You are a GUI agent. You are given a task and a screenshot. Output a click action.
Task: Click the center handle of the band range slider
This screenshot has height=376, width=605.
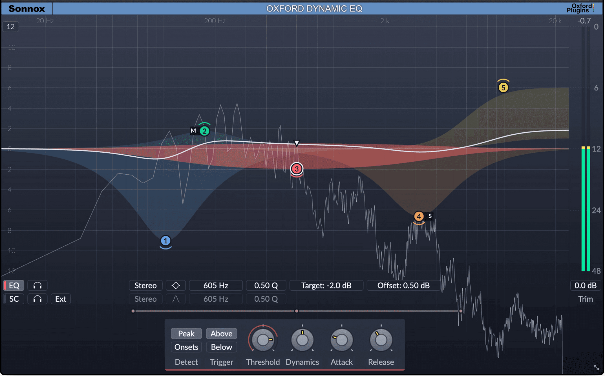tap(297, 311)
